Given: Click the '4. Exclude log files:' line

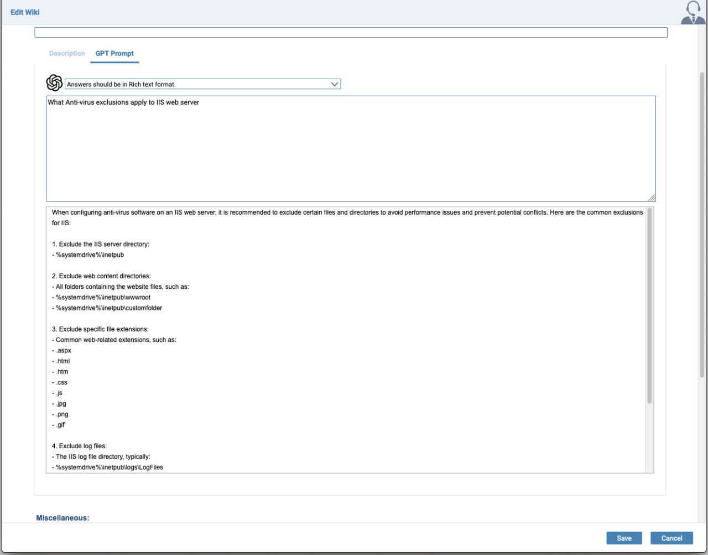Looking at the screenshot, I should pyautogui.click(x=79, y=446).
